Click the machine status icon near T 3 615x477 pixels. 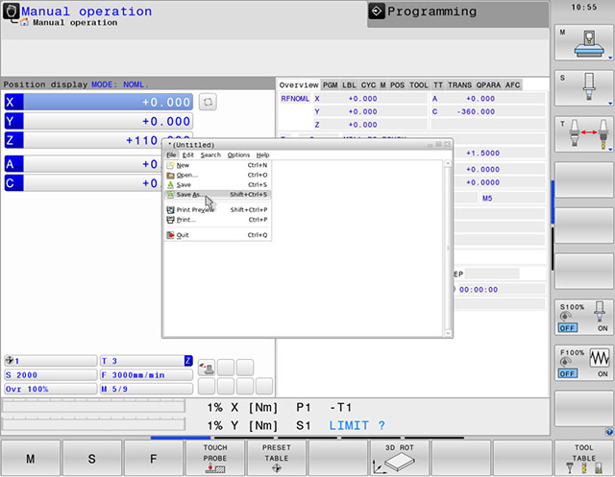pos(207,369)
